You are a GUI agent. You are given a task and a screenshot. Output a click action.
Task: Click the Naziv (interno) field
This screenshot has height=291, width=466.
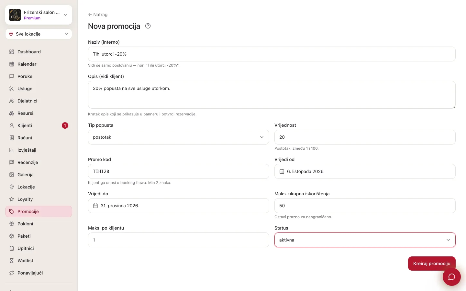coord(272,54)
